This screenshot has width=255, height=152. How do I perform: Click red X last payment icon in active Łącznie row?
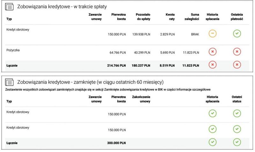[236, 65]
